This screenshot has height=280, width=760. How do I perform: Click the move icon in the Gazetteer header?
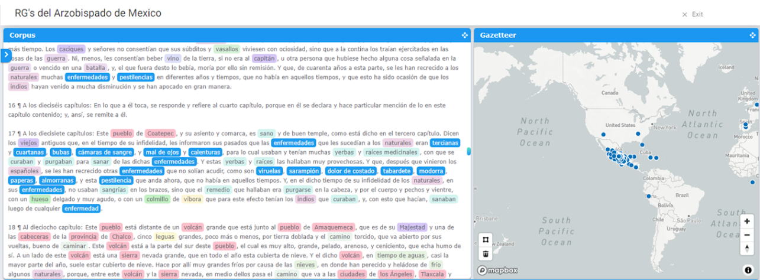coord(753,35)
